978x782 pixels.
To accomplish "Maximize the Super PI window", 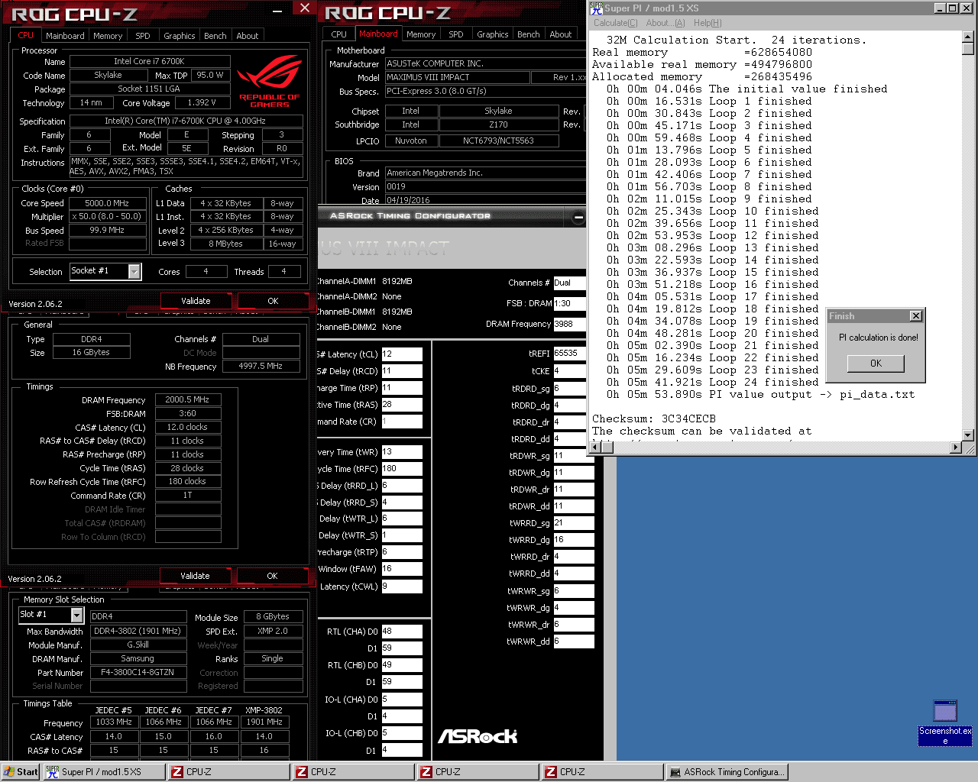I will (953, 8).
